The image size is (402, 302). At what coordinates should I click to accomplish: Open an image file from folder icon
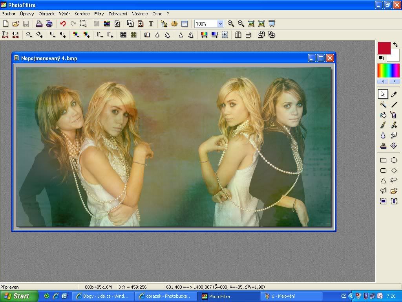[16, 24]
